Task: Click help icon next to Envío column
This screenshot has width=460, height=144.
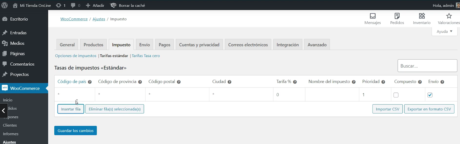Action: click(x=442, y=82)
